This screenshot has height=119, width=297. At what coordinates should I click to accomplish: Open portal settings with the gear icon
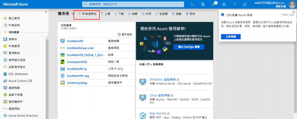(224, 4)
